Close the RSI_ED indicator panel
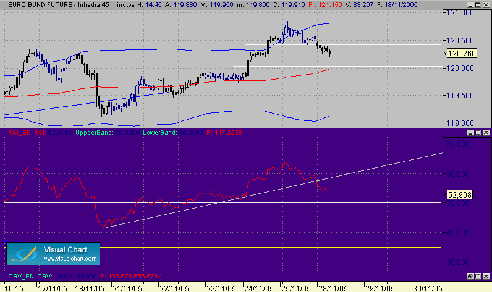 click(486, 133)
